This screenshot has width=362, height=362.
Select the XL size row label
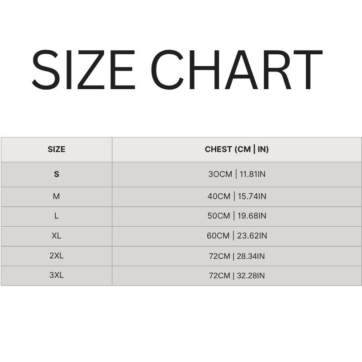click(57, 236)
